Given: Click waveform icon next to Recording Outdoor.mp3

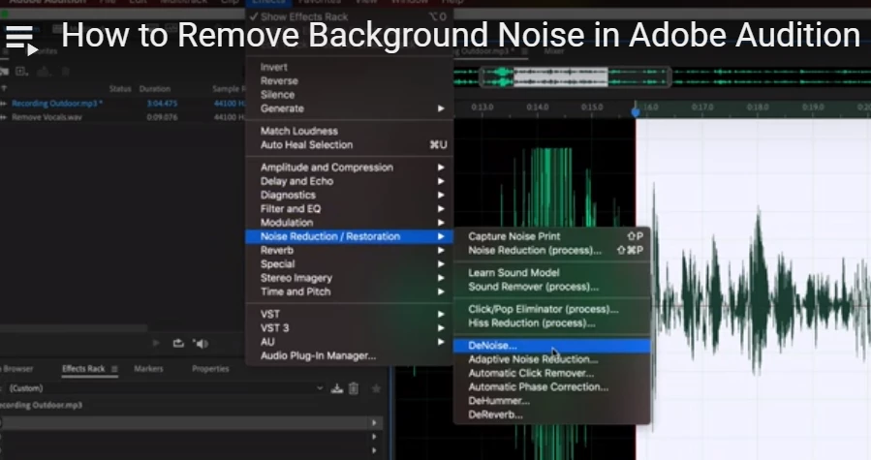Looking at the screenshot, I should coord(3,104).
